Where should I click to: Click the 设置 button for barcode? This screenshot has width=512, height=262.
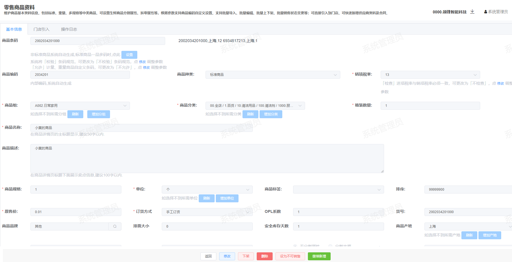[x=129, y=55]
